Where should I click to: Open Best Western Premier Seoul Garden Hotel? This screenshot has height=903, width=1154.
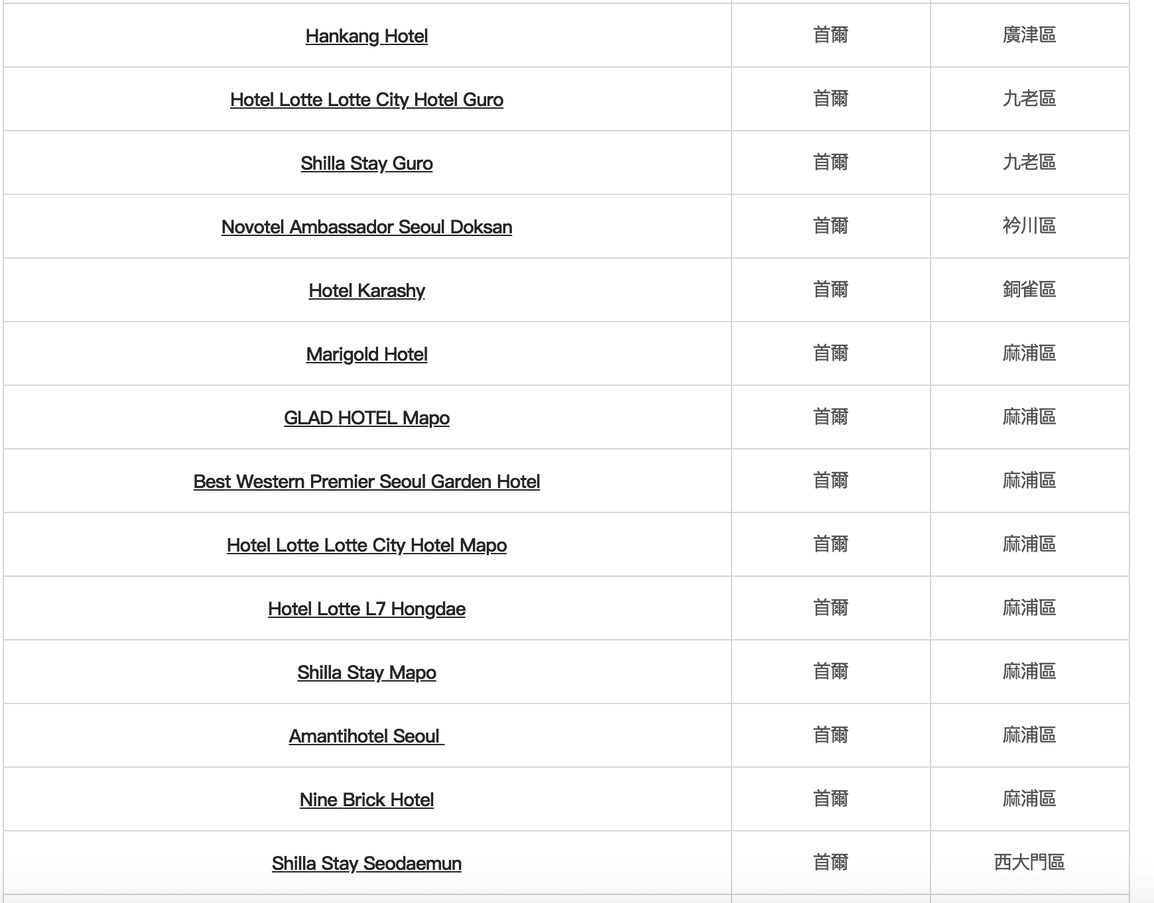coord(366,481)
